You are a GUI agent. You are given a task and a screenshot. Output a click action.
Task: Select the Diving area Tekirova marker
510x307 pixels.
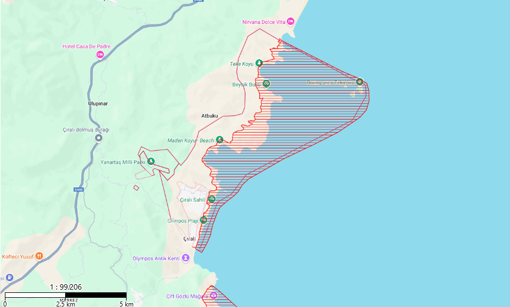360,82
